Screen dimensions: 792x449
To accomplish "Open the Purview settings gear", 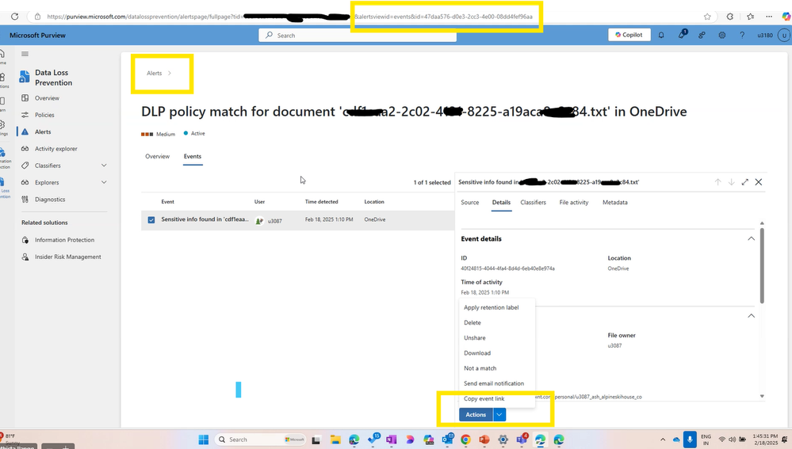I will click(x=721, y=35).
